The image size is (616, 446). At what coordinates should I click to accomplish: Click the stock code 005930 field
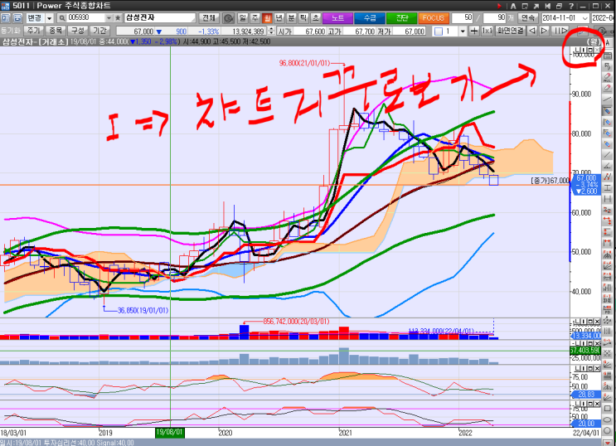click(86, 18)
